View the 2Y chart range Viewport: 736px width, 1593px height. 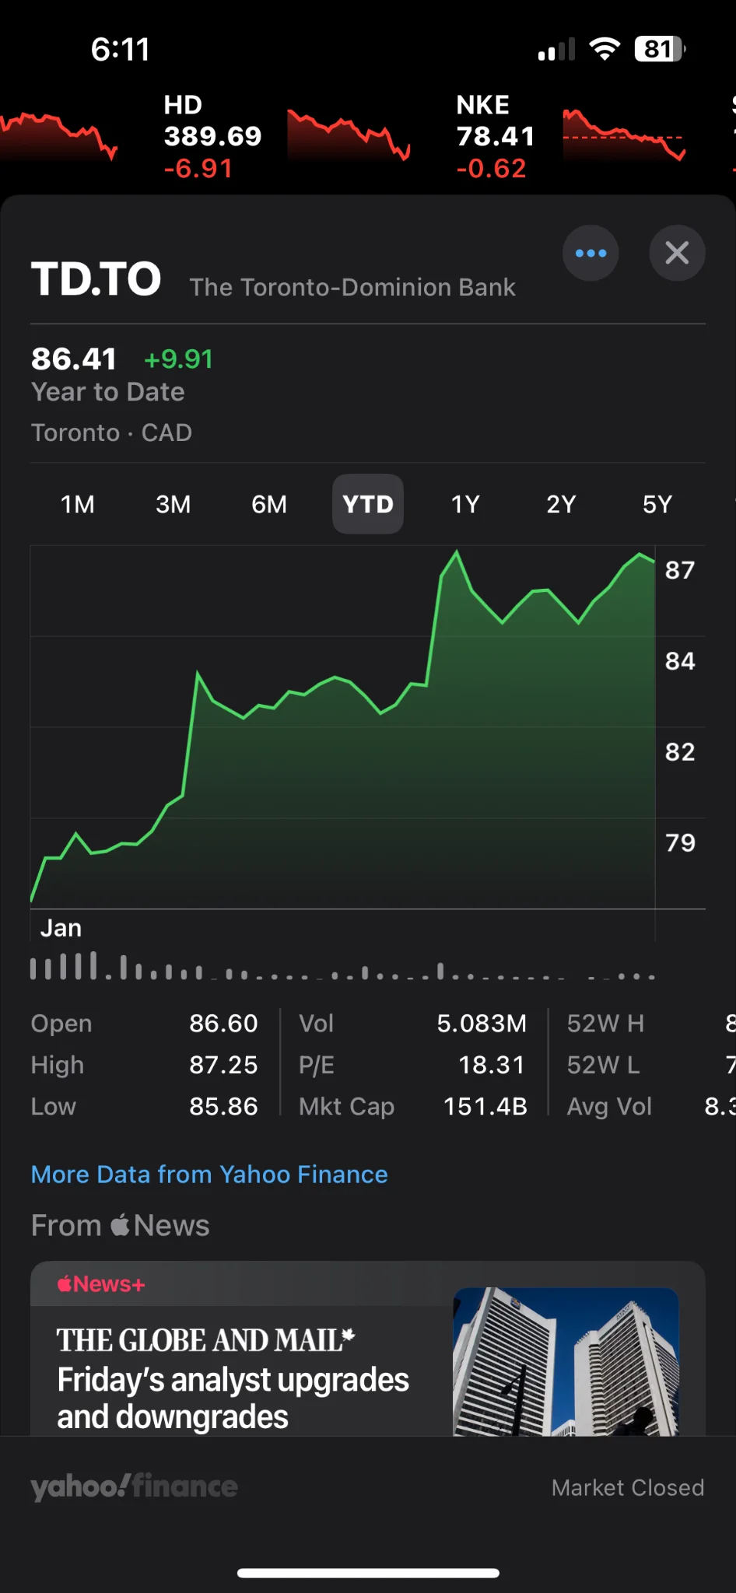561,504
